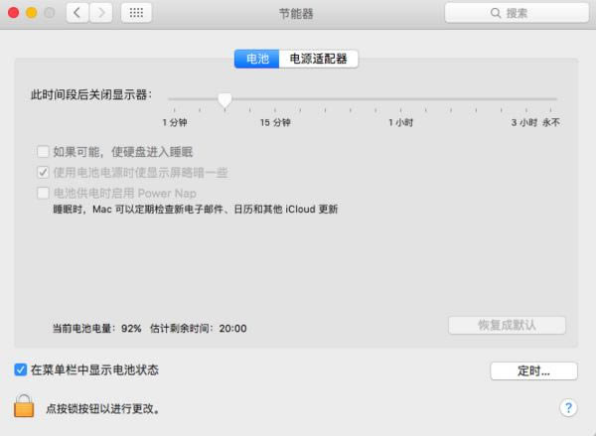Toggle 如果可能，使硬盘进入睡眠 checkbox

(43, 152)
